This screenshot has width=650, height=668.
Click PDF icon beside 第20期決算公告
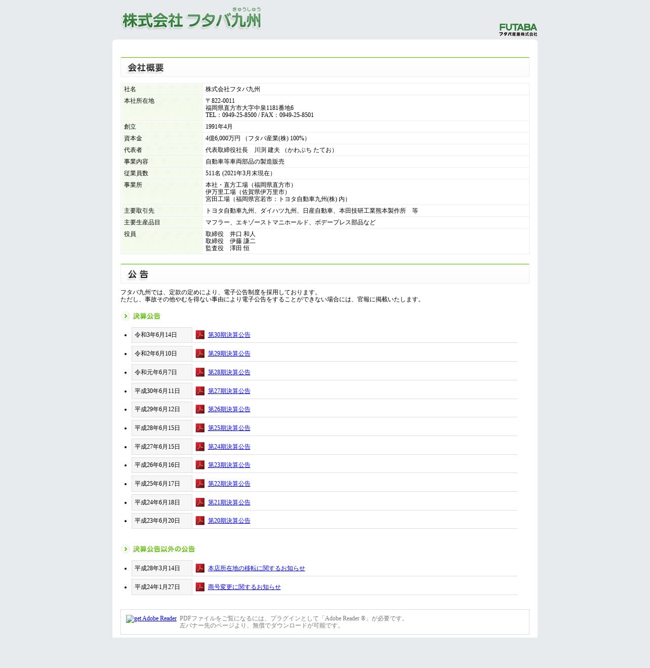pos(200,521)
